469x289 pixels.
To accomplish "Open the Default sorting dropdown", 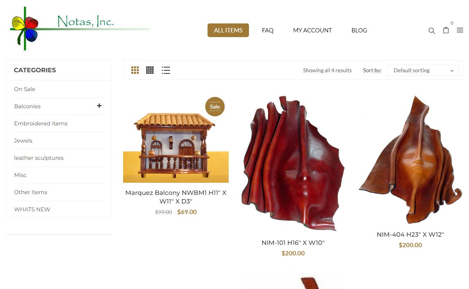I will click(x=423, y=70).
